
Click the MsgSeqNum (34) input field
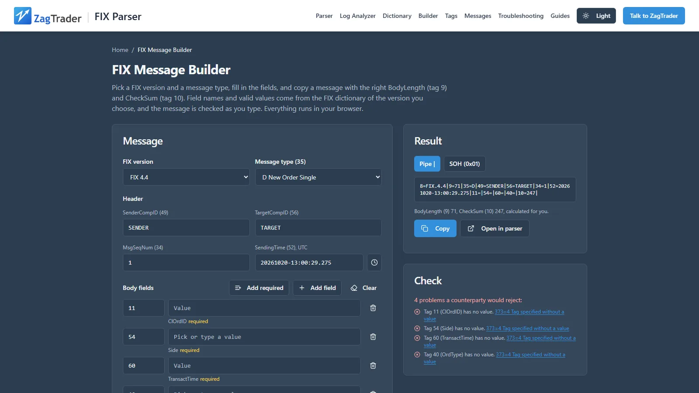point(186,262)
